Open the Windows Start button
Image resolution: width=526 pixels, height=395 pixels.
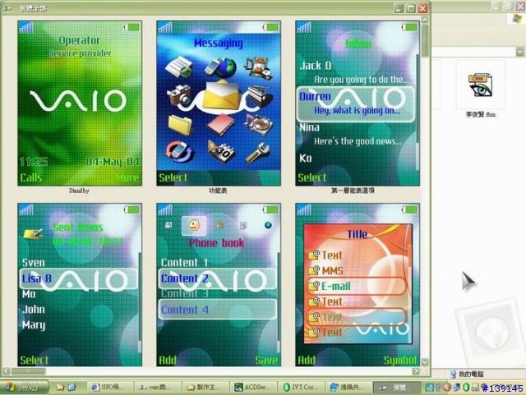24,388
